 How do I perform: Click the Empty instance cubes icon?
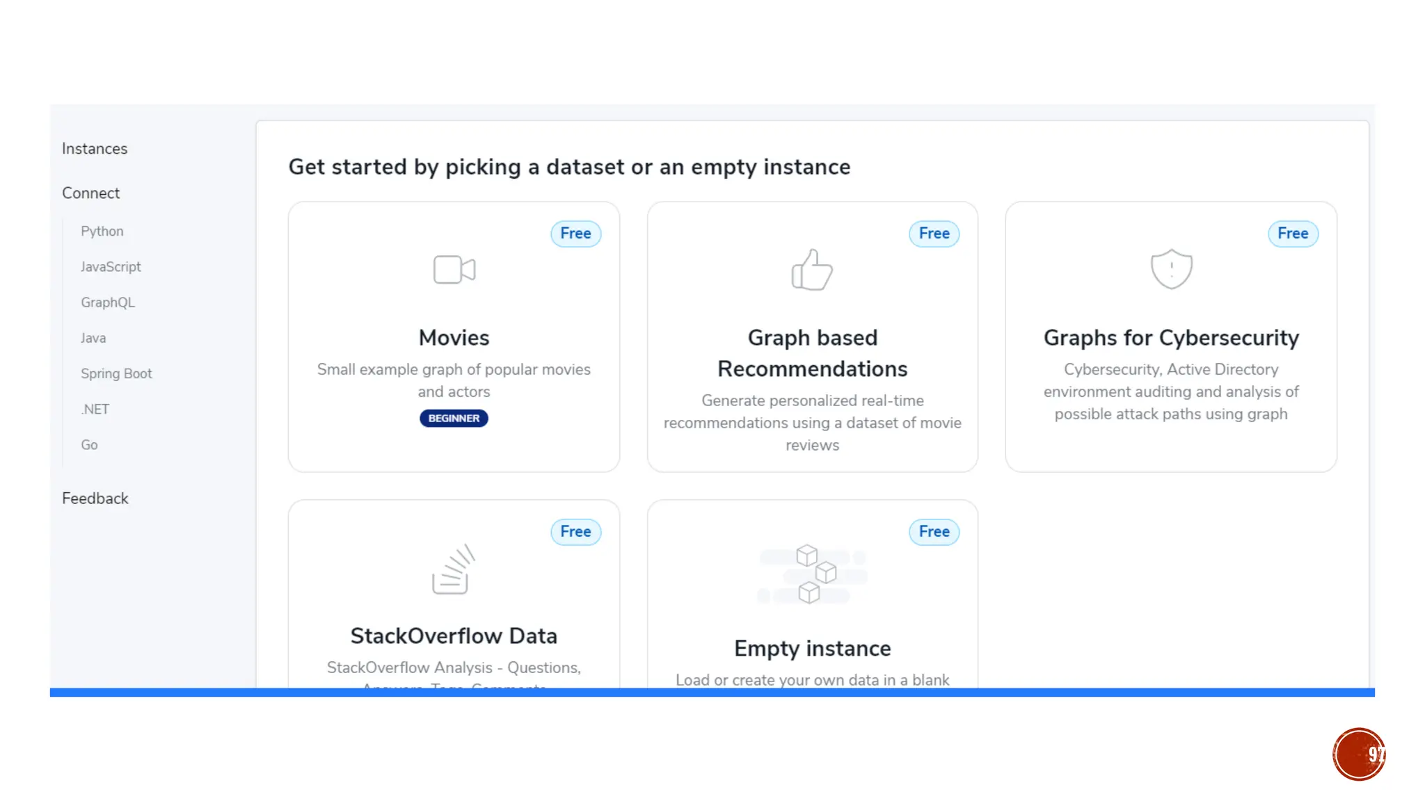(x=812, y=574)
